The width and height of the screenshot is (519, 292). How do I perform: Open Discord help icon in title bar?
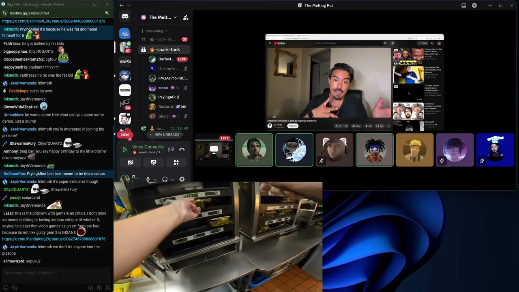(x=474, y=5)
